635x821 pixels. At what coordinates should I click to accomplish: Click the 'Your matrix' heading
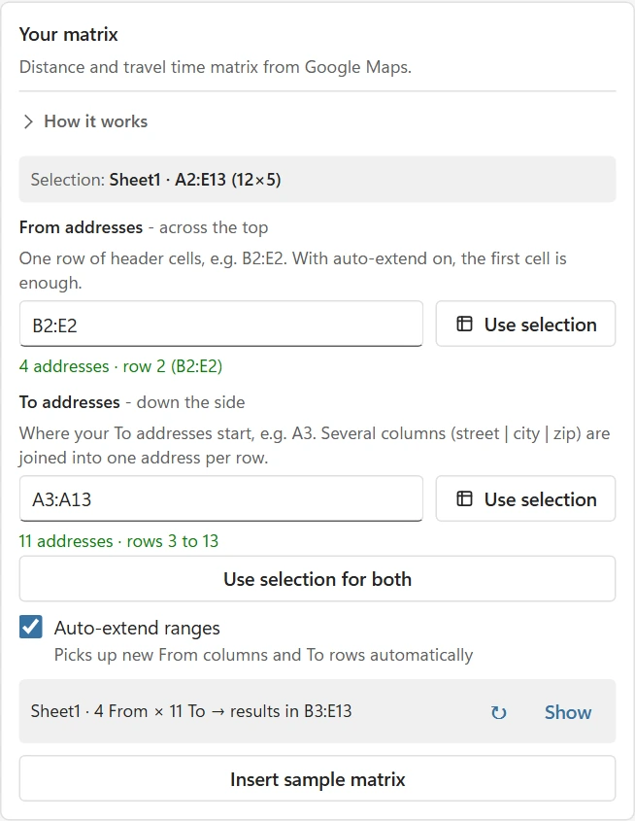coord(69,35)
